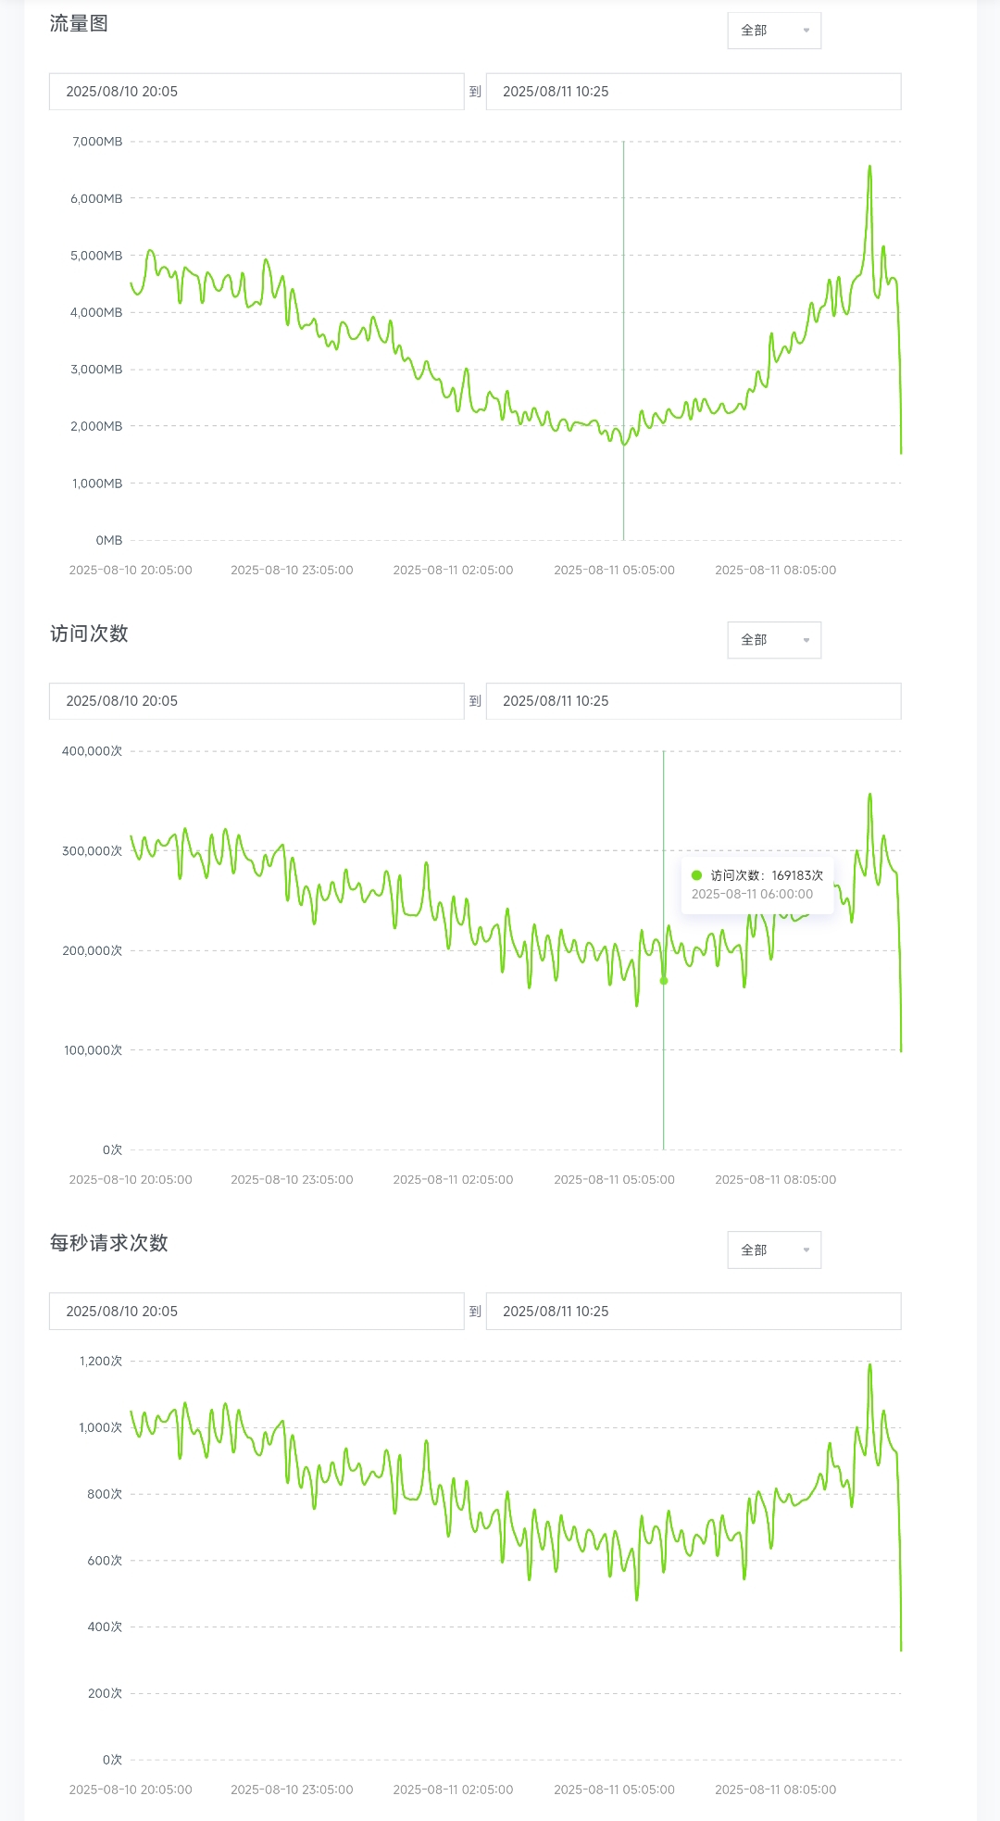Click the 200次 label on requests chart
This screenshot has height=1821, width=1000.
click(105, 1693)
